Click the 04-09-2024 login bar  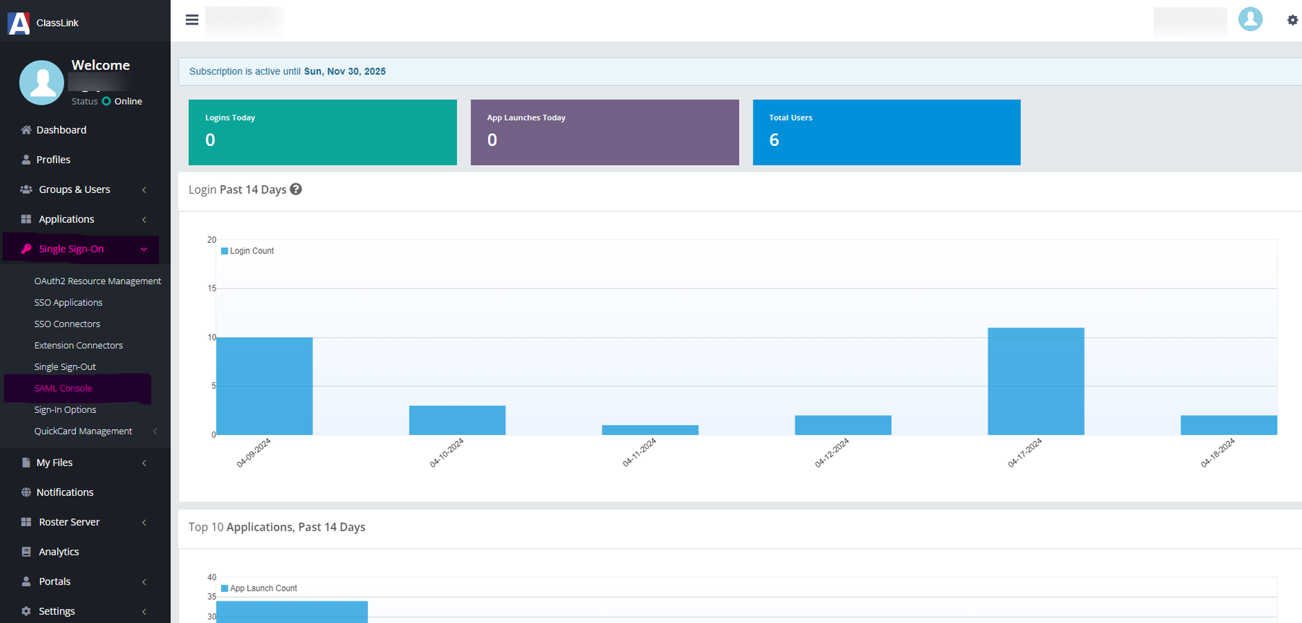[x=265, y=386]
